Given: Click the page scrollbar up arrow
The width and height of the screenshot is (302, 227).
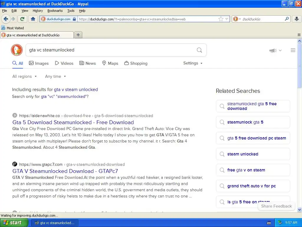Looking at the screenshot, I should pos(299,41).
